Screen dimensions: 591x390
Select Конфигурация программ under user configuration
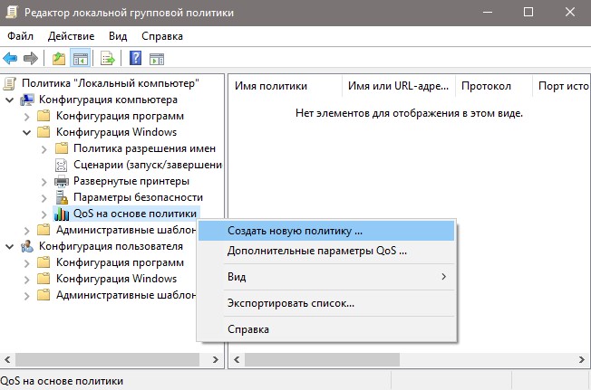(x=120, y=262)
